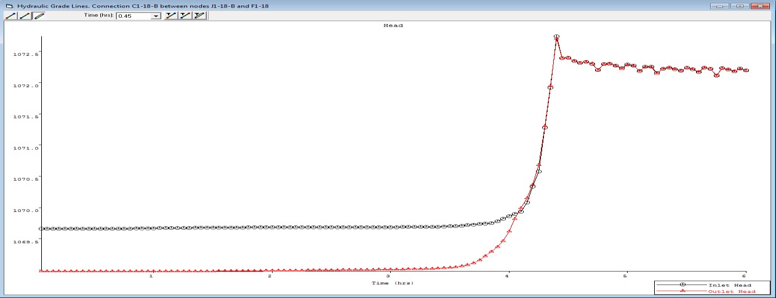
Task: Open window system menu icon in title bar
Action: pyautogui.click(x=9, y=6)
